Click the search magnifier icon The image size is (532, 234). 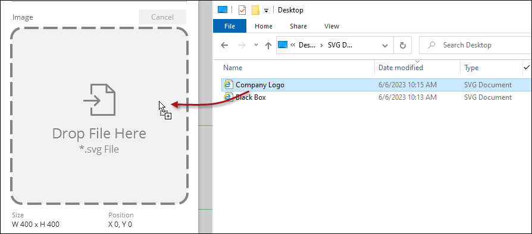[431, 45]
